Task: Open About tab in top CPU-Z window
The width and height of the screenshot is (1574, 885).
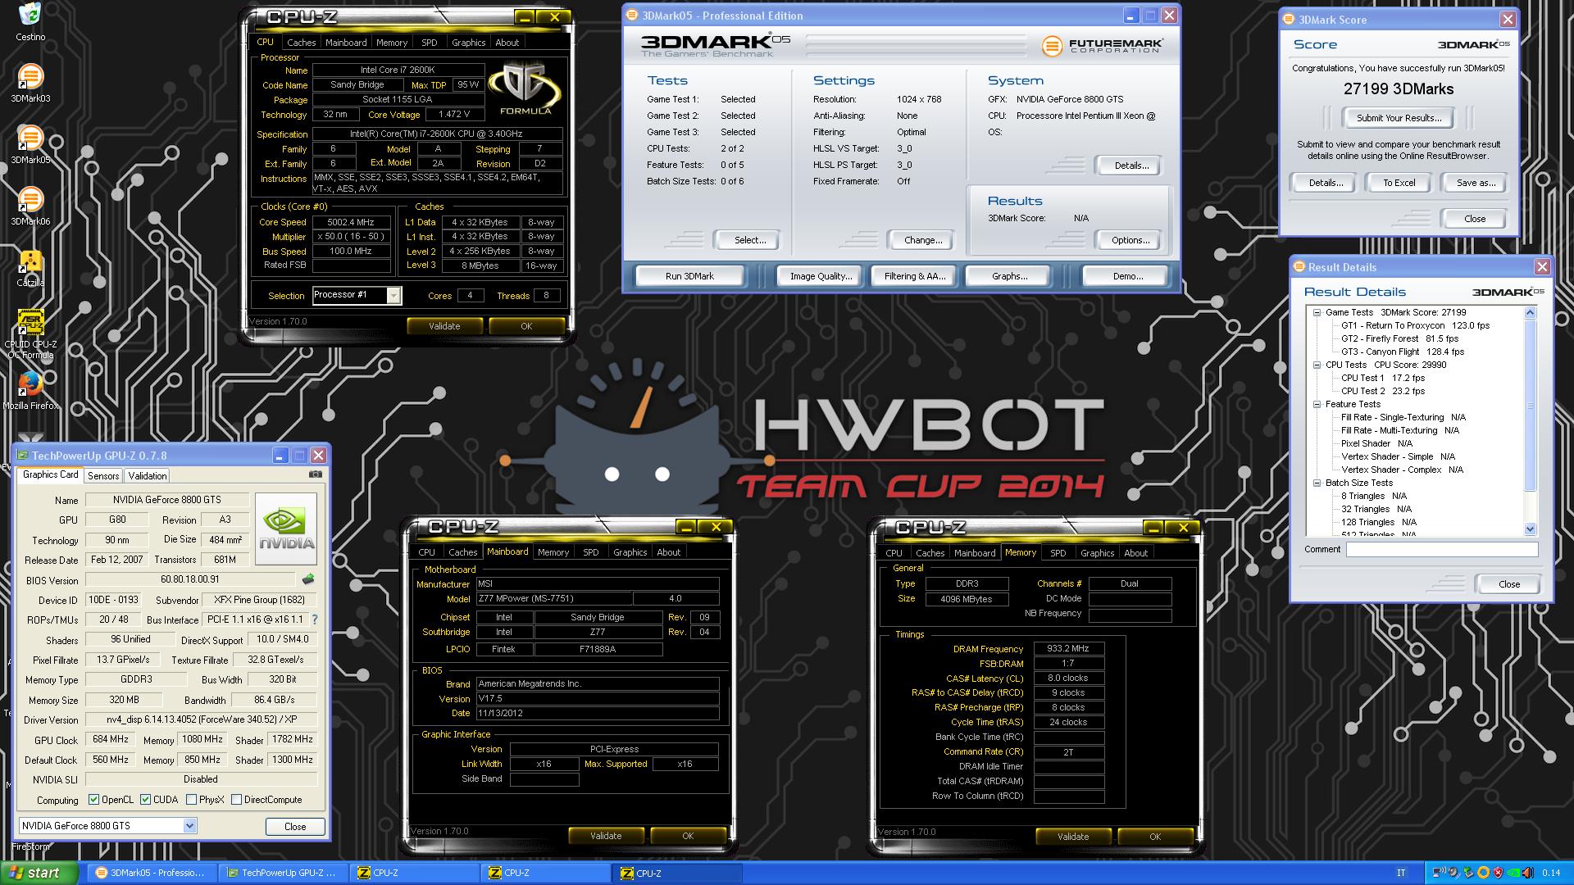Action: click(507, 43)
